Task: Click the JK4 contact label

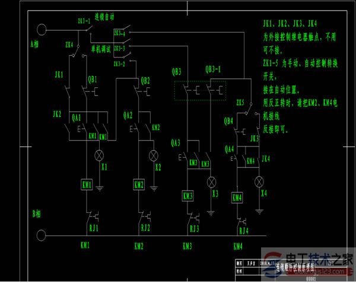Action: click(266, 158)
